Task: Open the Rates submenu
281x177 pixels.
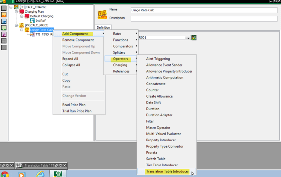Action: [121, 34]
